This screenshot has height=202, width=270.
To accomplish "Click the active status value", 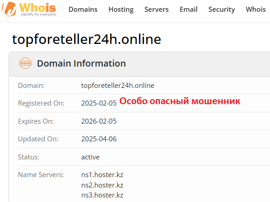I will click(90, 157).
